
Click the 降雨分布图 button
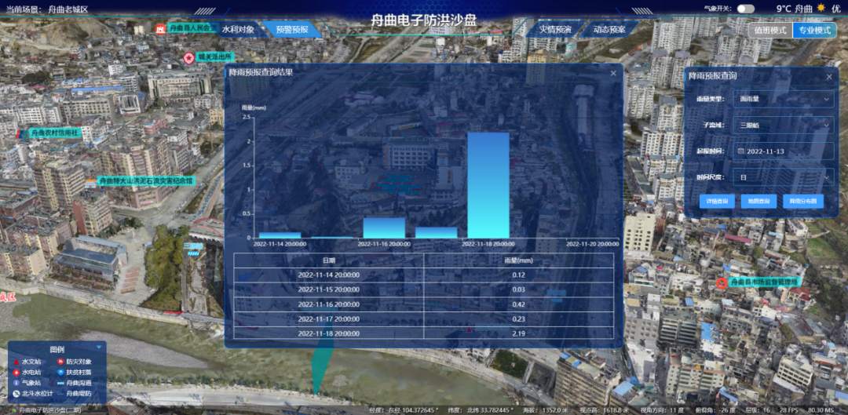coord(802,202)
